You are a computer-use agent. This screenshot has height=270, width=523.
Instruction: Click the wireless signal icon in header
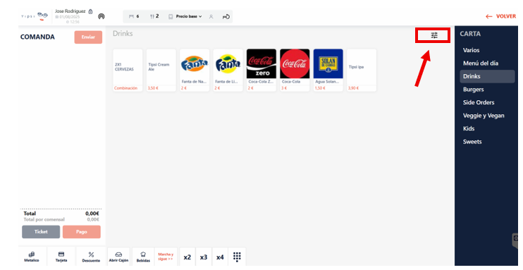pos(101,16)
